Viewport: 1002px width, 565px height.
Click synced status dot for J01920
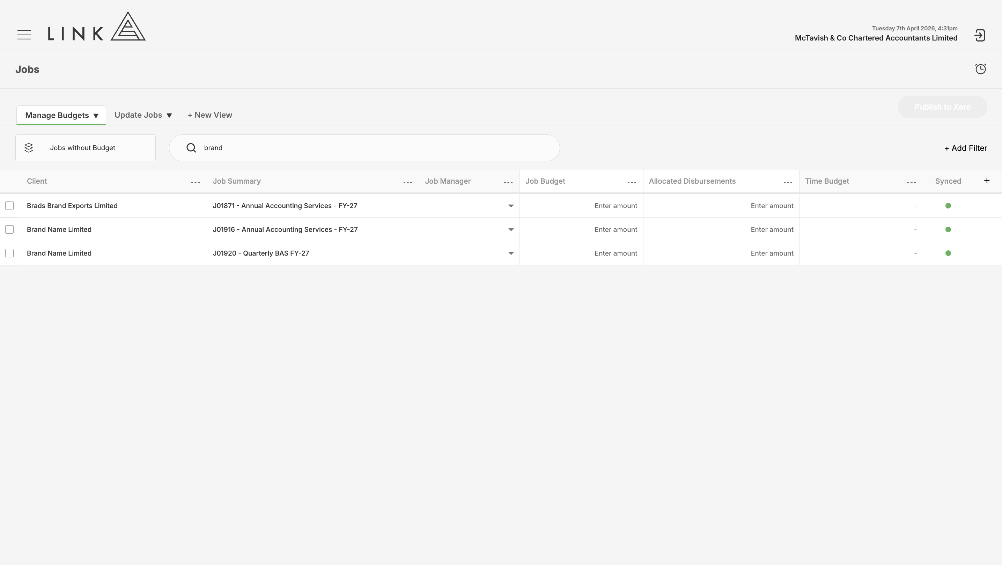(948, 253)
